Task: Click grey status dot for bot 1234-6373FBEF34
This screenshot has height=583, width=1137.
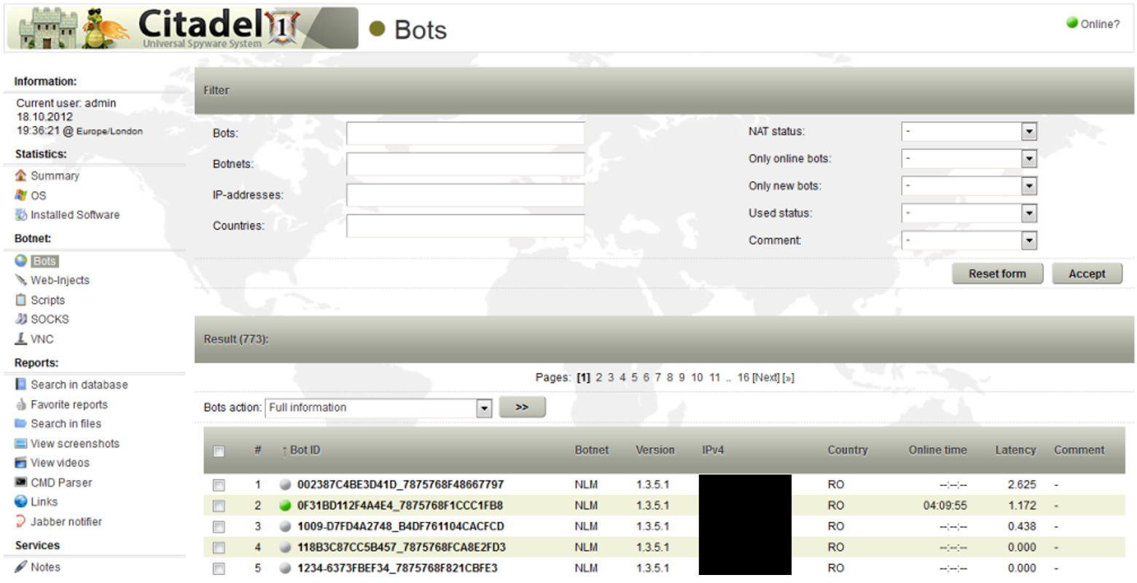Action: 285,568
